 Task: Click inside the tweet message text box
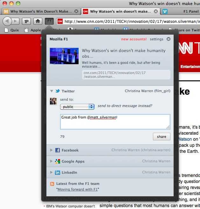[115, 122]
